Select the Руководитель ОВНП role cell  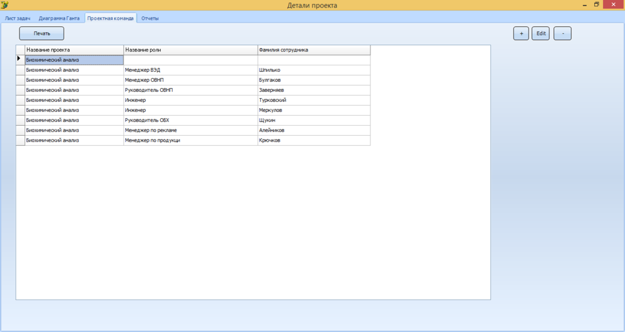(x=190, y=91)
